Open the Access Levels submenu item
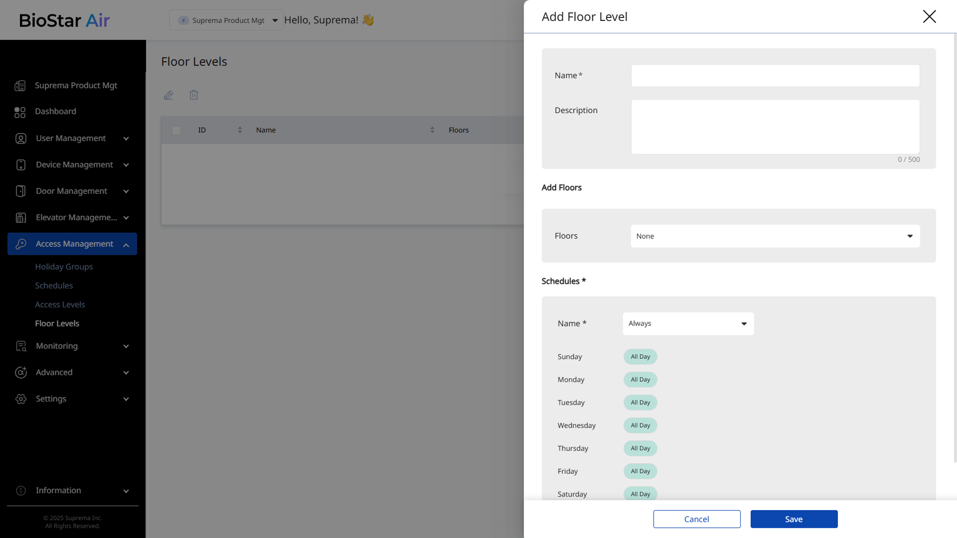 pyautogui.click(x=60, y=305)
